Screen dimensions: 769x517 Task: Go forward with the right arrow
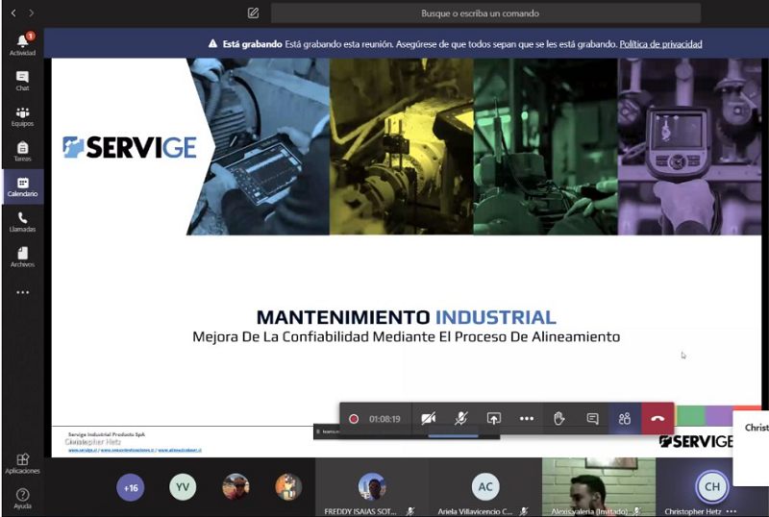32,13
